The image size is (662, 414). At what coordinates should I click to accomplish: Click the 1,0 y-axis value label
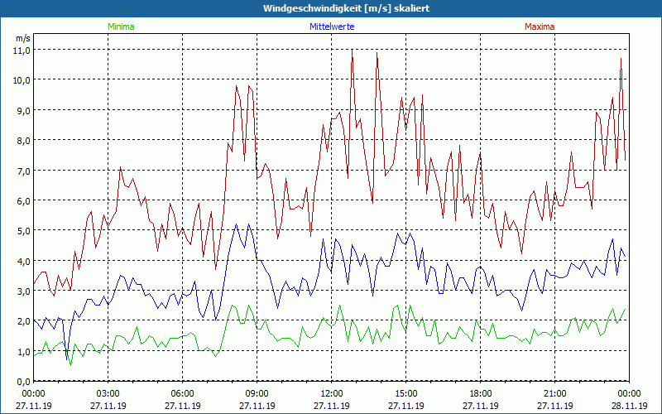[22, 352]
